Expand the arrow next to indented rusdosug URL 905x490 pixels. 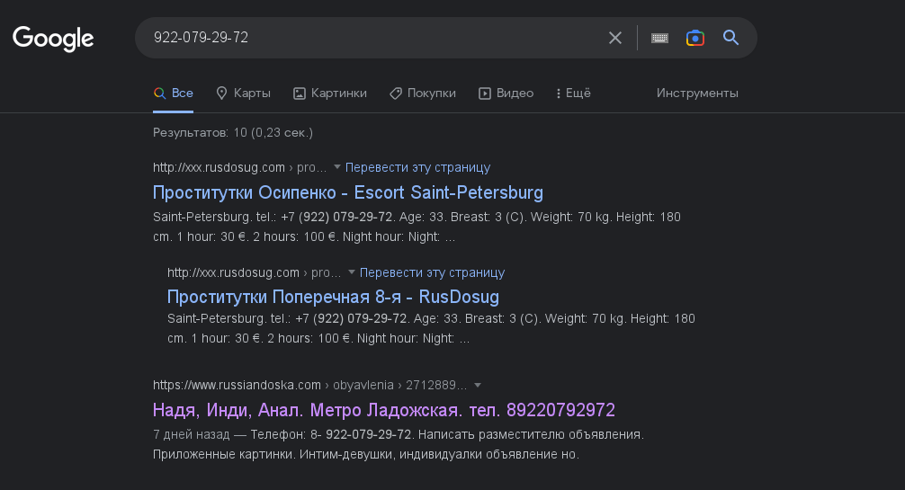point(352,272)
